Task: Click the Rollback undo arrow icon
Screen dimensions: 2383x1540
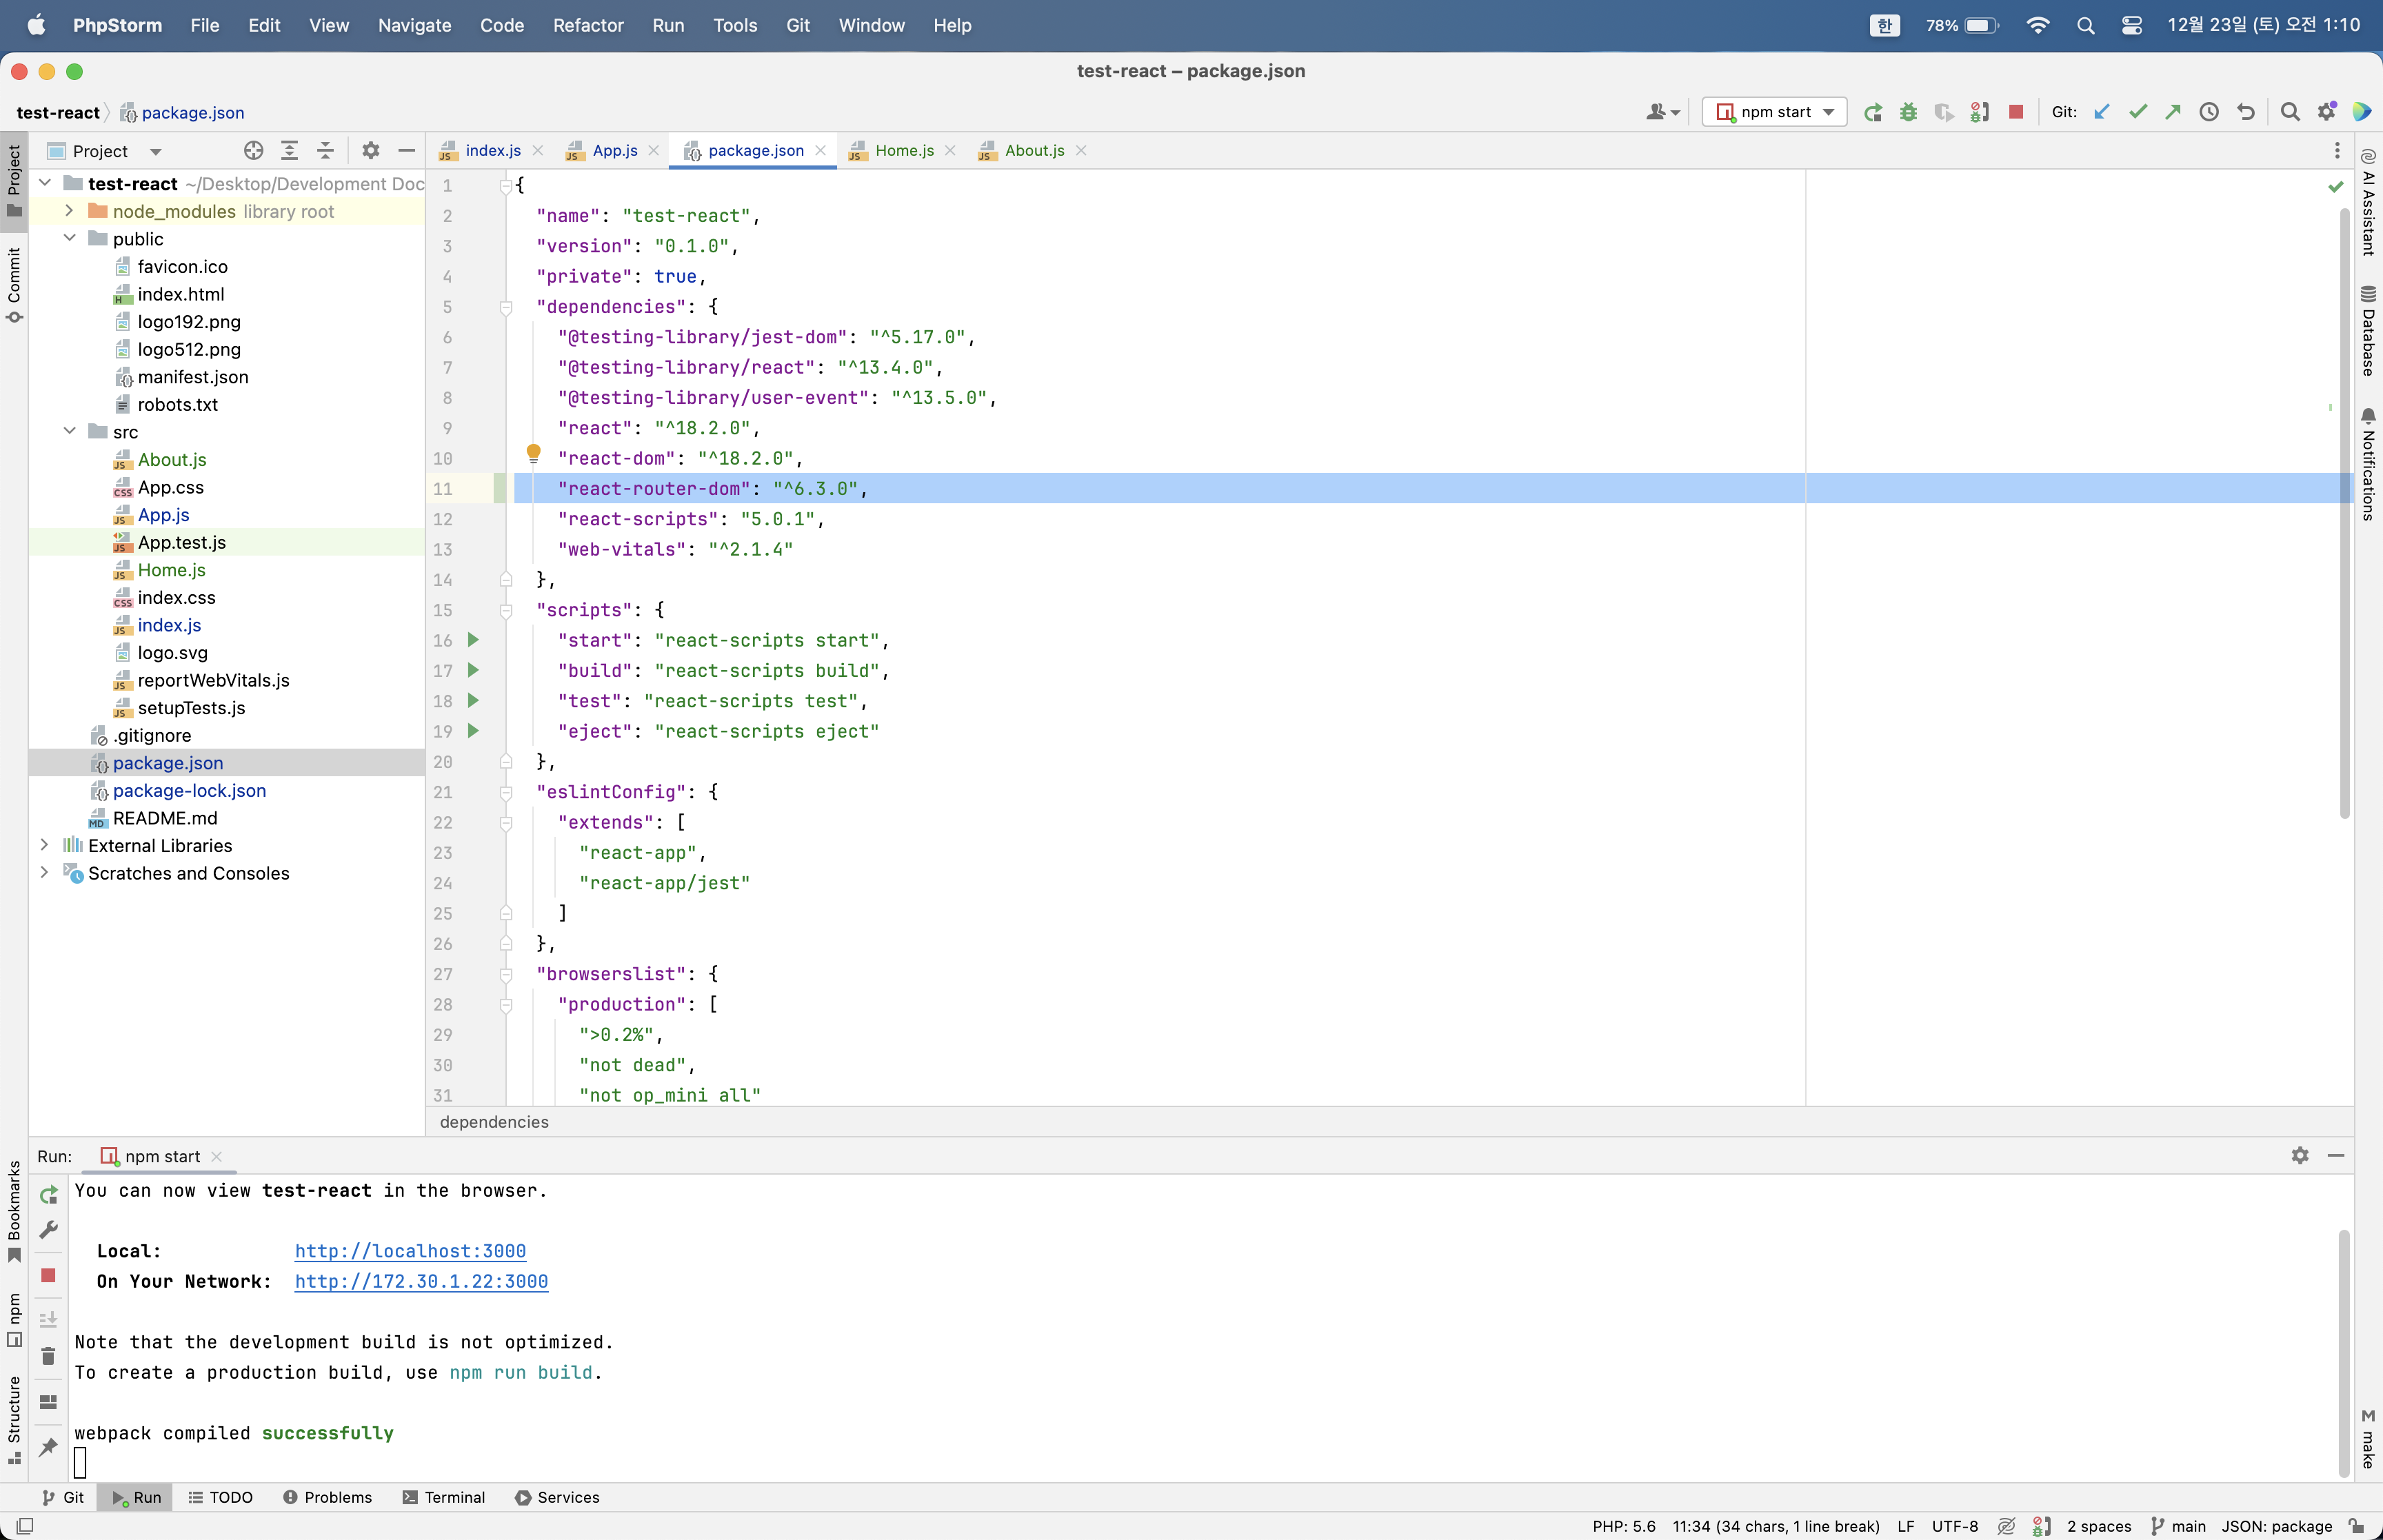Action: pos(2246,112)
